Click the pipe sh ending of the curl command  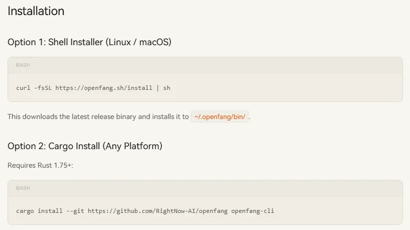click(x=163, y=88)
